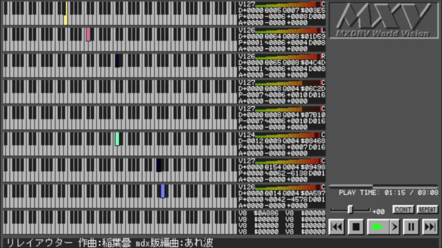The image size is (442, 248).
Task: Click the MXDRV World Vision logo
Action: click(x=384, y=20)
